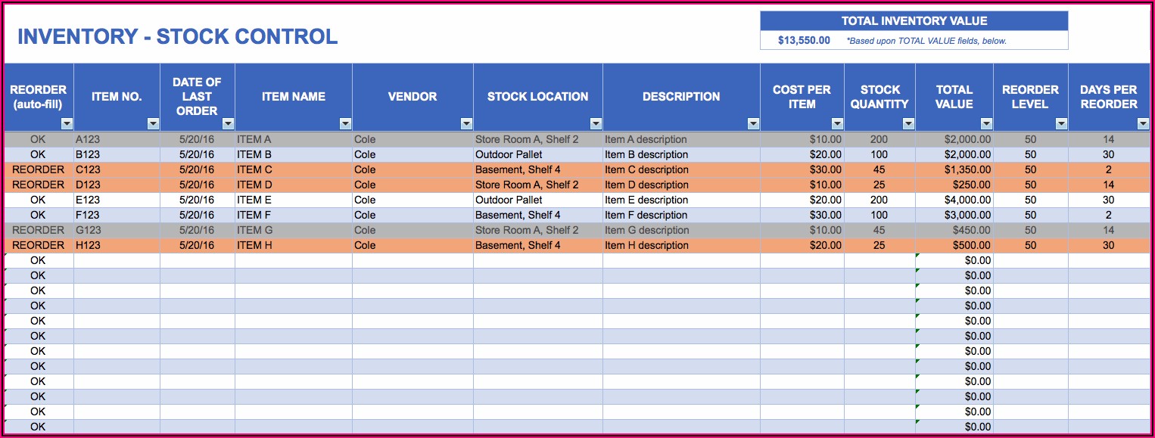The image size is (1155, 438).
Task: Select the INVENTORY - STOCK CONTROL title
Action: click(x=178, y=37)
